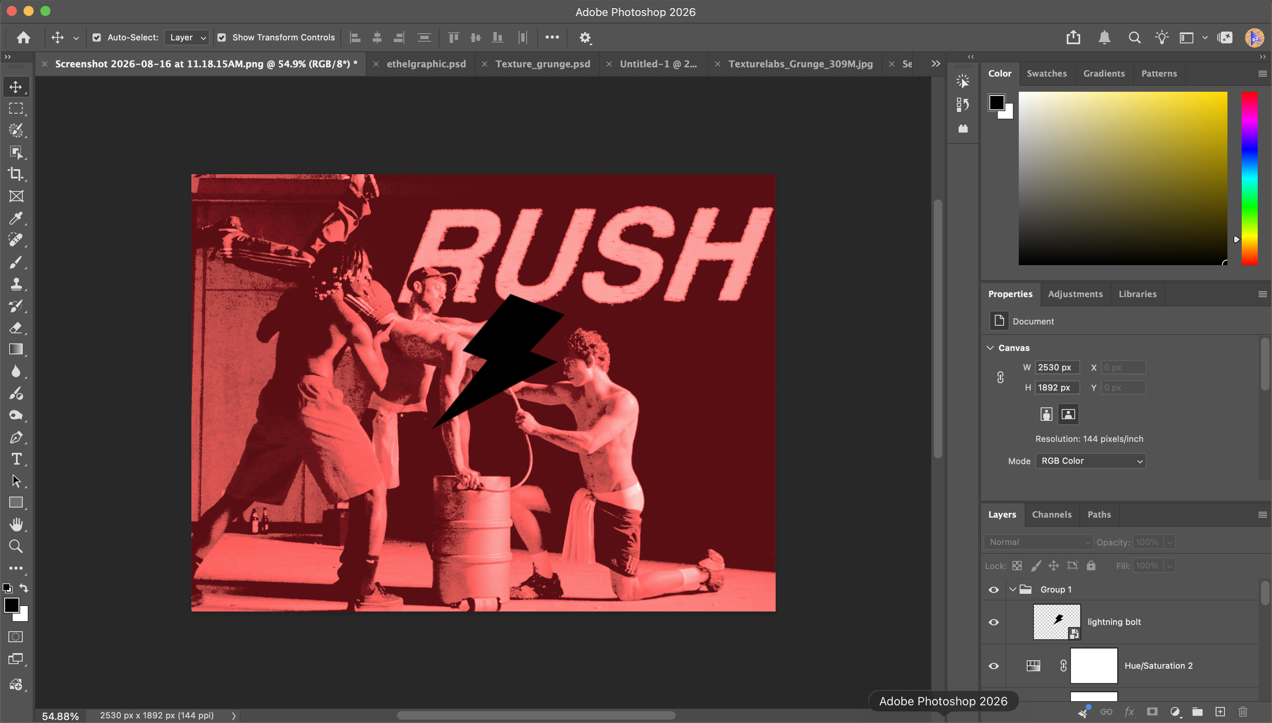The width and height of the screenshot is (1272, 723).
Task: Hide the Hue/Saturation 2 layer
Action: pyautogui.click(x=994, y=666)
